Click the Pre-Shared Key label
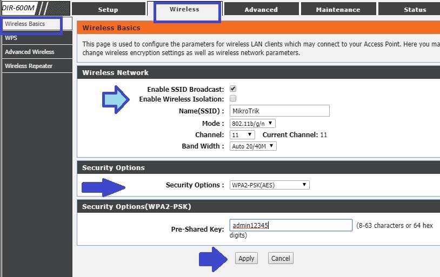The width and height of the screenshot is (440, 277). click(197, 229)
